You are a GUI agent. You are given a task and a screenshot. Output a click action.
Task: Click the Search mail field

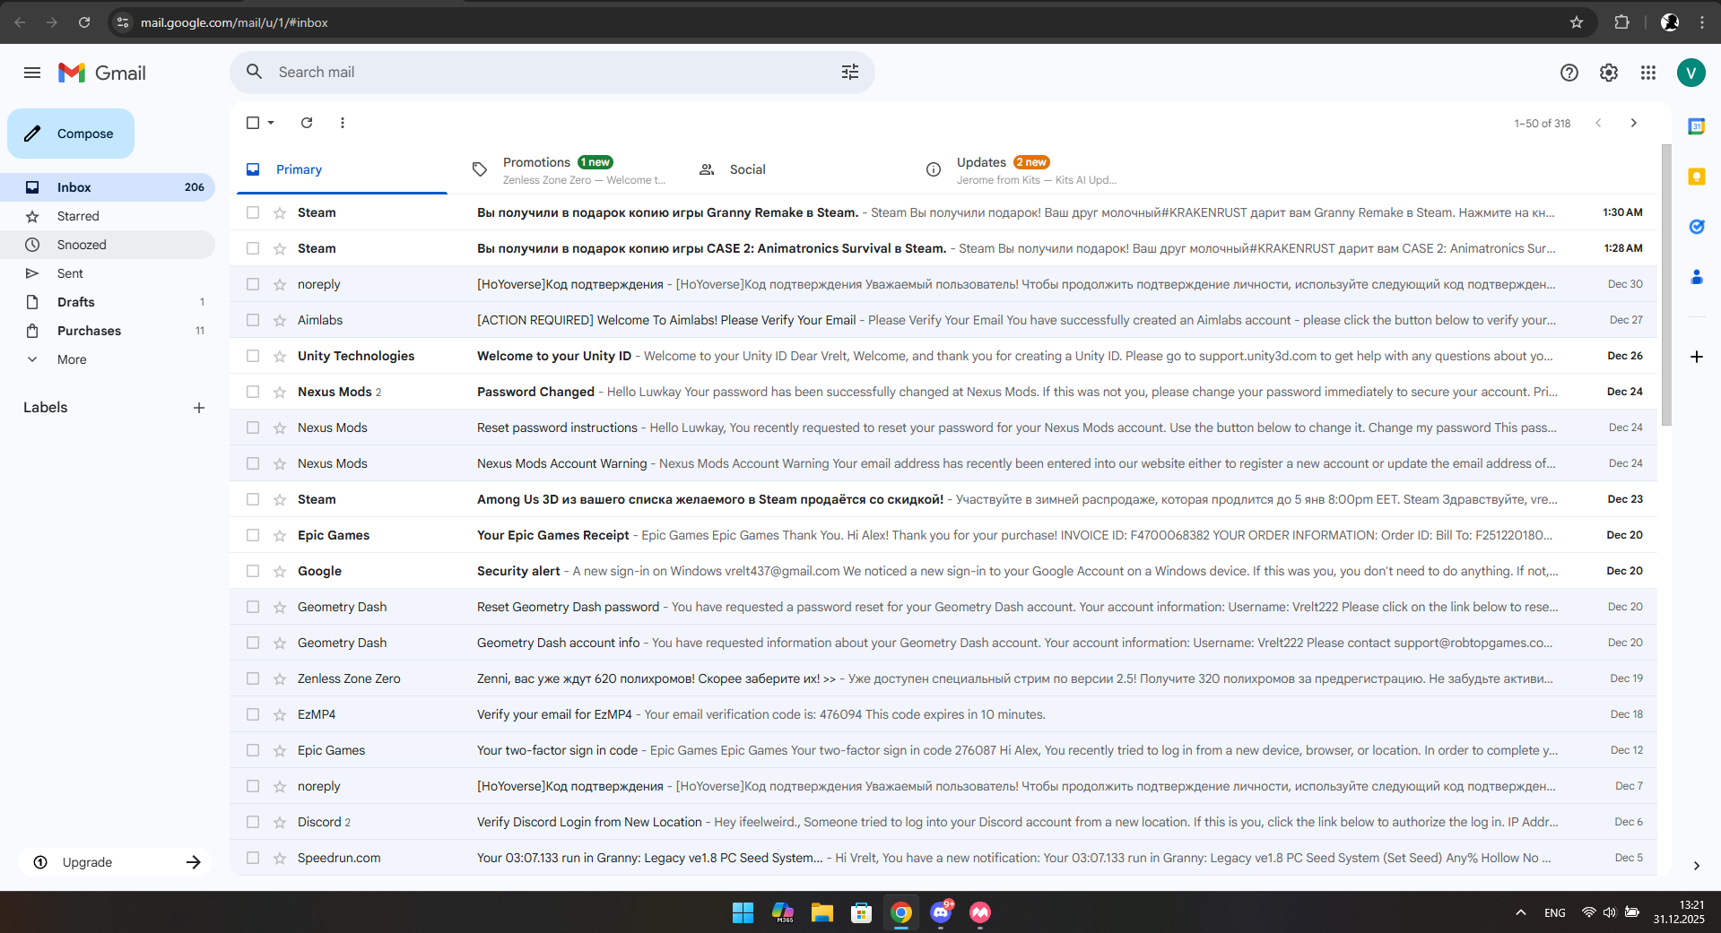(x=552, y=72)
